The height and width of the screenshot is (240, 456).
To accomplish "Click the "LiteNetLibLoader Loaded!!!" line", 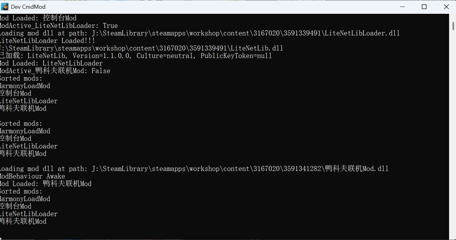I will pyautogui.click(x=47, y=41).
